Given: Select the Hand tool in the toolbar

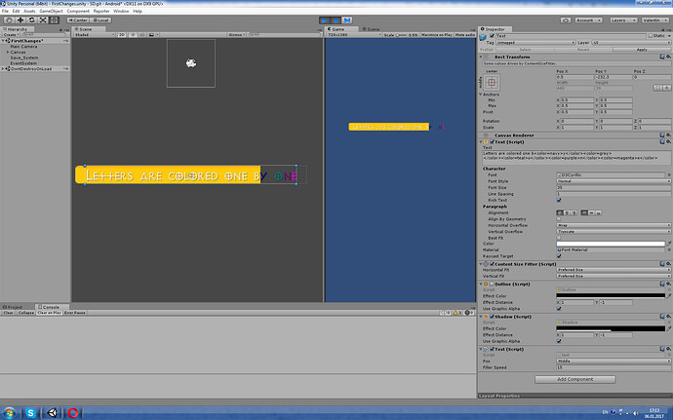Looking at the screenshot, I should tap(9, 20).
